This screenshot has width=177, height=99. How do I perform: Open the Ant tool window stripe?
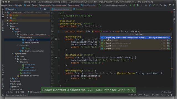(x=174, y=21)
